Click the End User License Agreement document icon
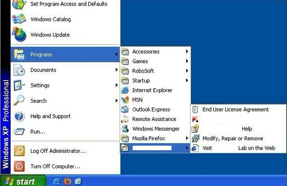 [195, 109]
